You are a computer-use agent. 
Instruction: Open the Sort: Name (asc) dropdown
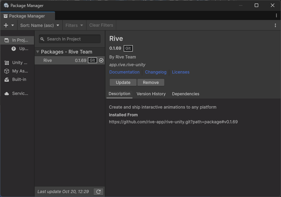[40, 25]
